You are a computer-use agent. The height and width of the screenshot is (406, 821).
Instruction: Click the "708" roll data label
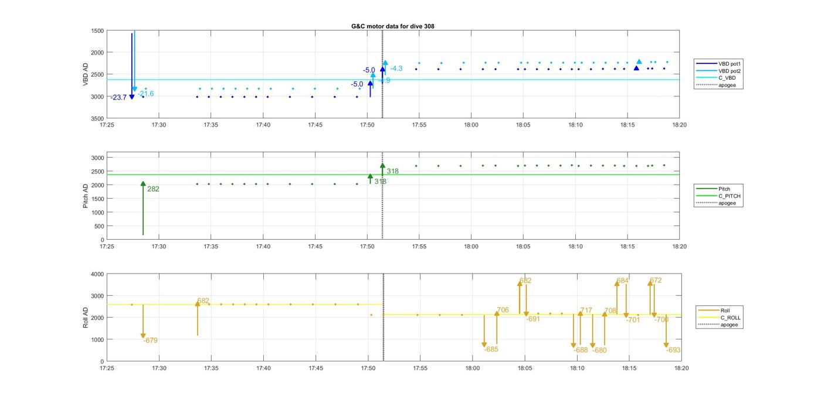pyautogui.click(x=610, y=311)
